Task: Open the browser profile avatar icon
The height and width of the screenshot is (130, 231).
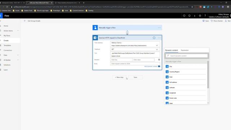Action: [x=228, y=7]
